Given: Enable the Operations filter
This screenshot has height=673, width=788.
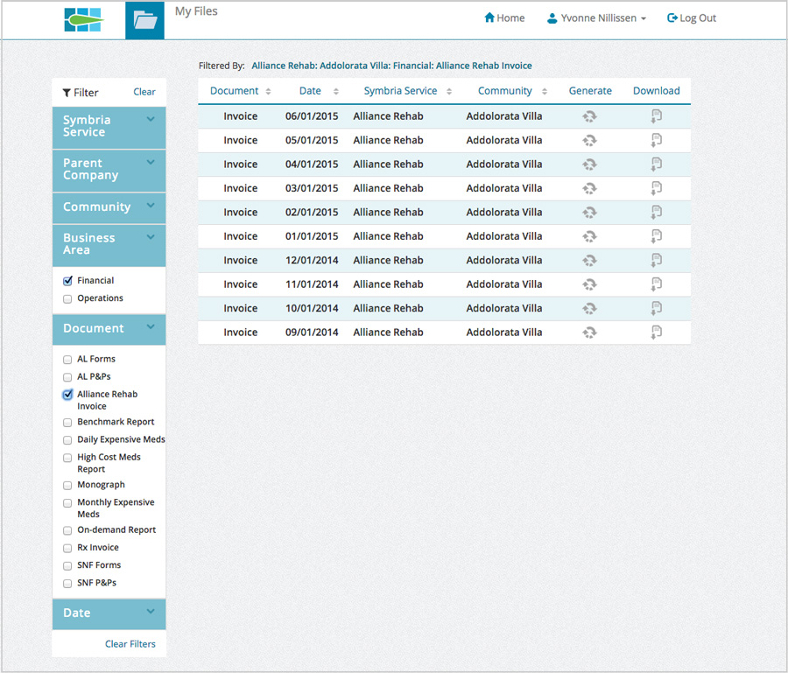Looking at the screenshot, I should 67,298.
